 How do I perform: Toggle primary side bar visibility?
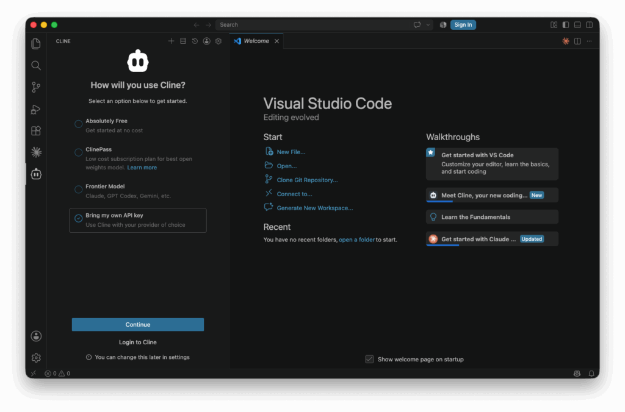[x=566, y=24]
